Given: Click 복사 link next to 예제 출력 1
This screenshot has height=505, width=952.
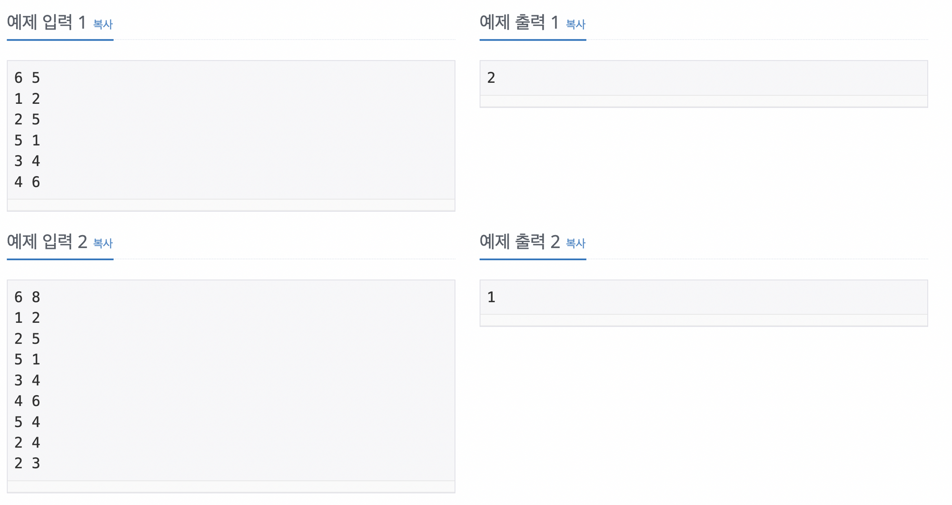Looking at the screenshot, I should (575, 24).
